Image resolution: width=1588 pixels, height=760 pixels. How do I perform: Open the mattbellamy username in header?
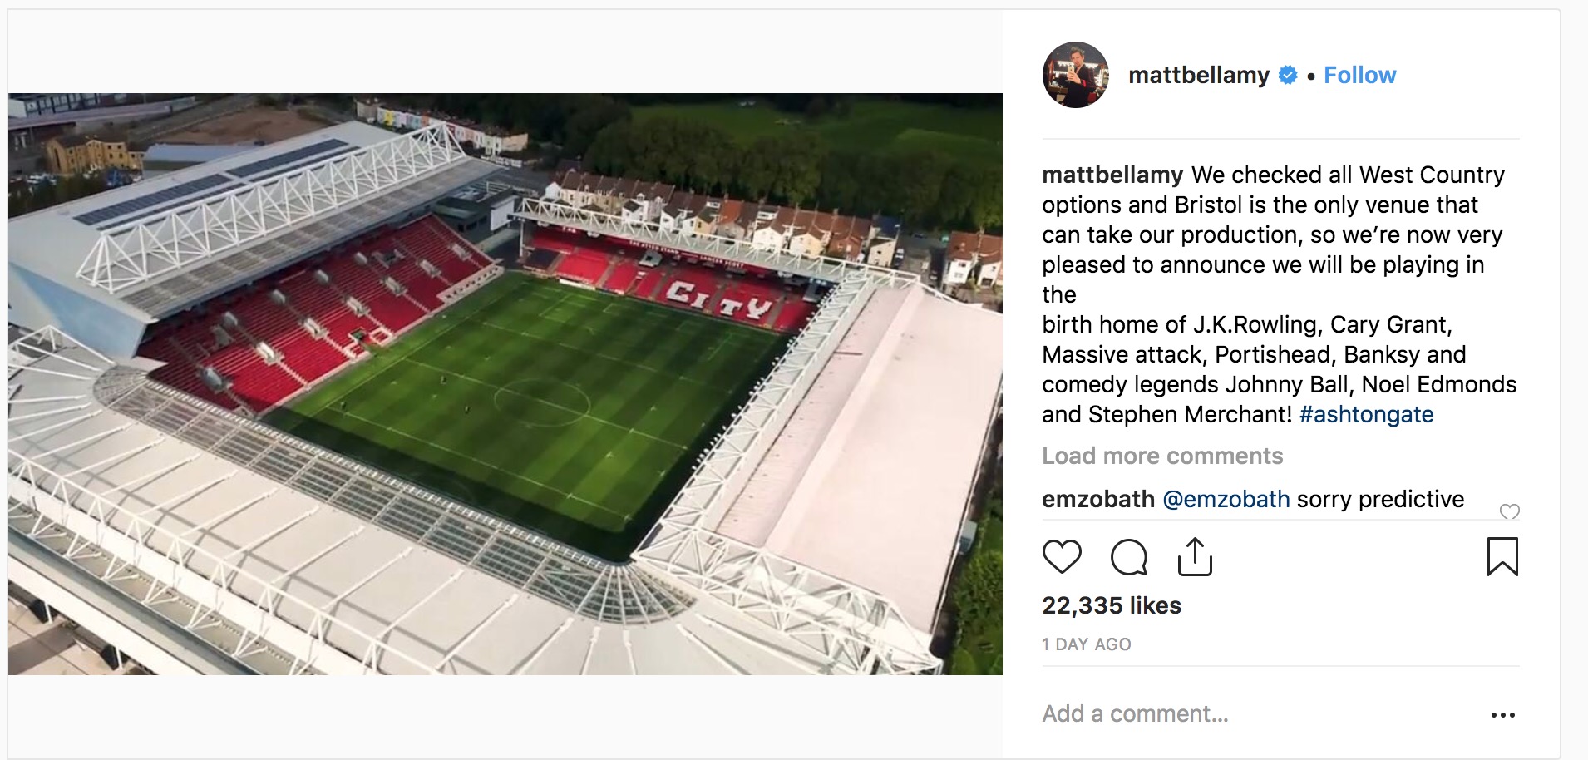point(1198,75)
